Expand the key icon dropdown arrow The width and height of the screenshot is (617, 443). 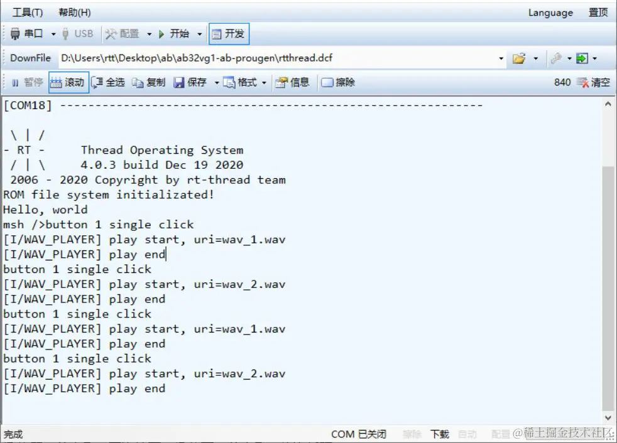[569, 58]
